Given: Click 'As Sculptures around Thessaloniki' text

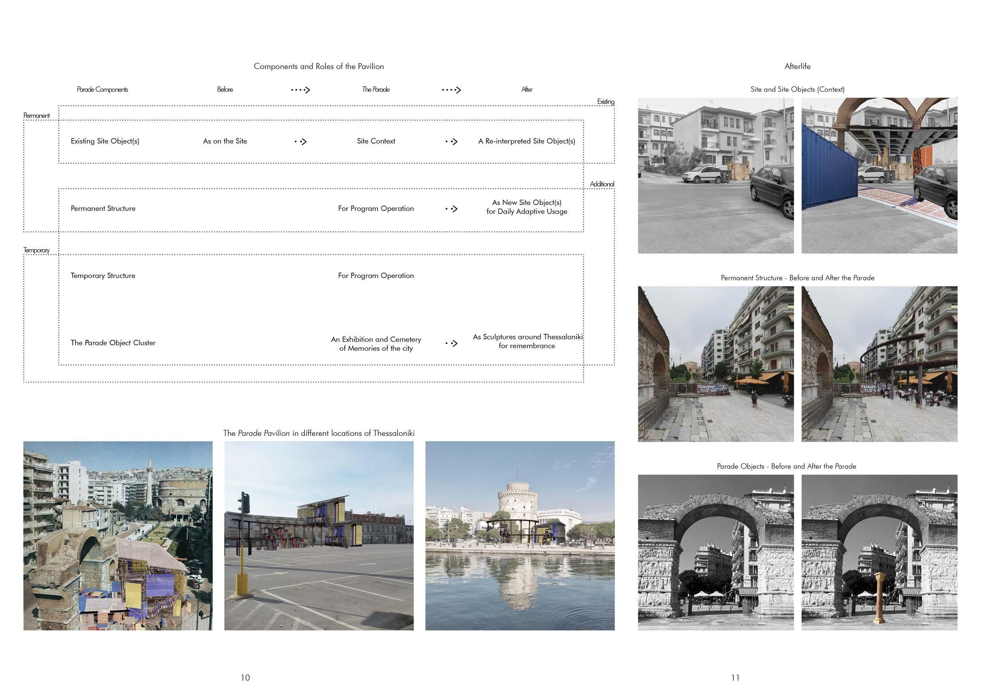Looking at the screenshot, I should coord(527,337).
